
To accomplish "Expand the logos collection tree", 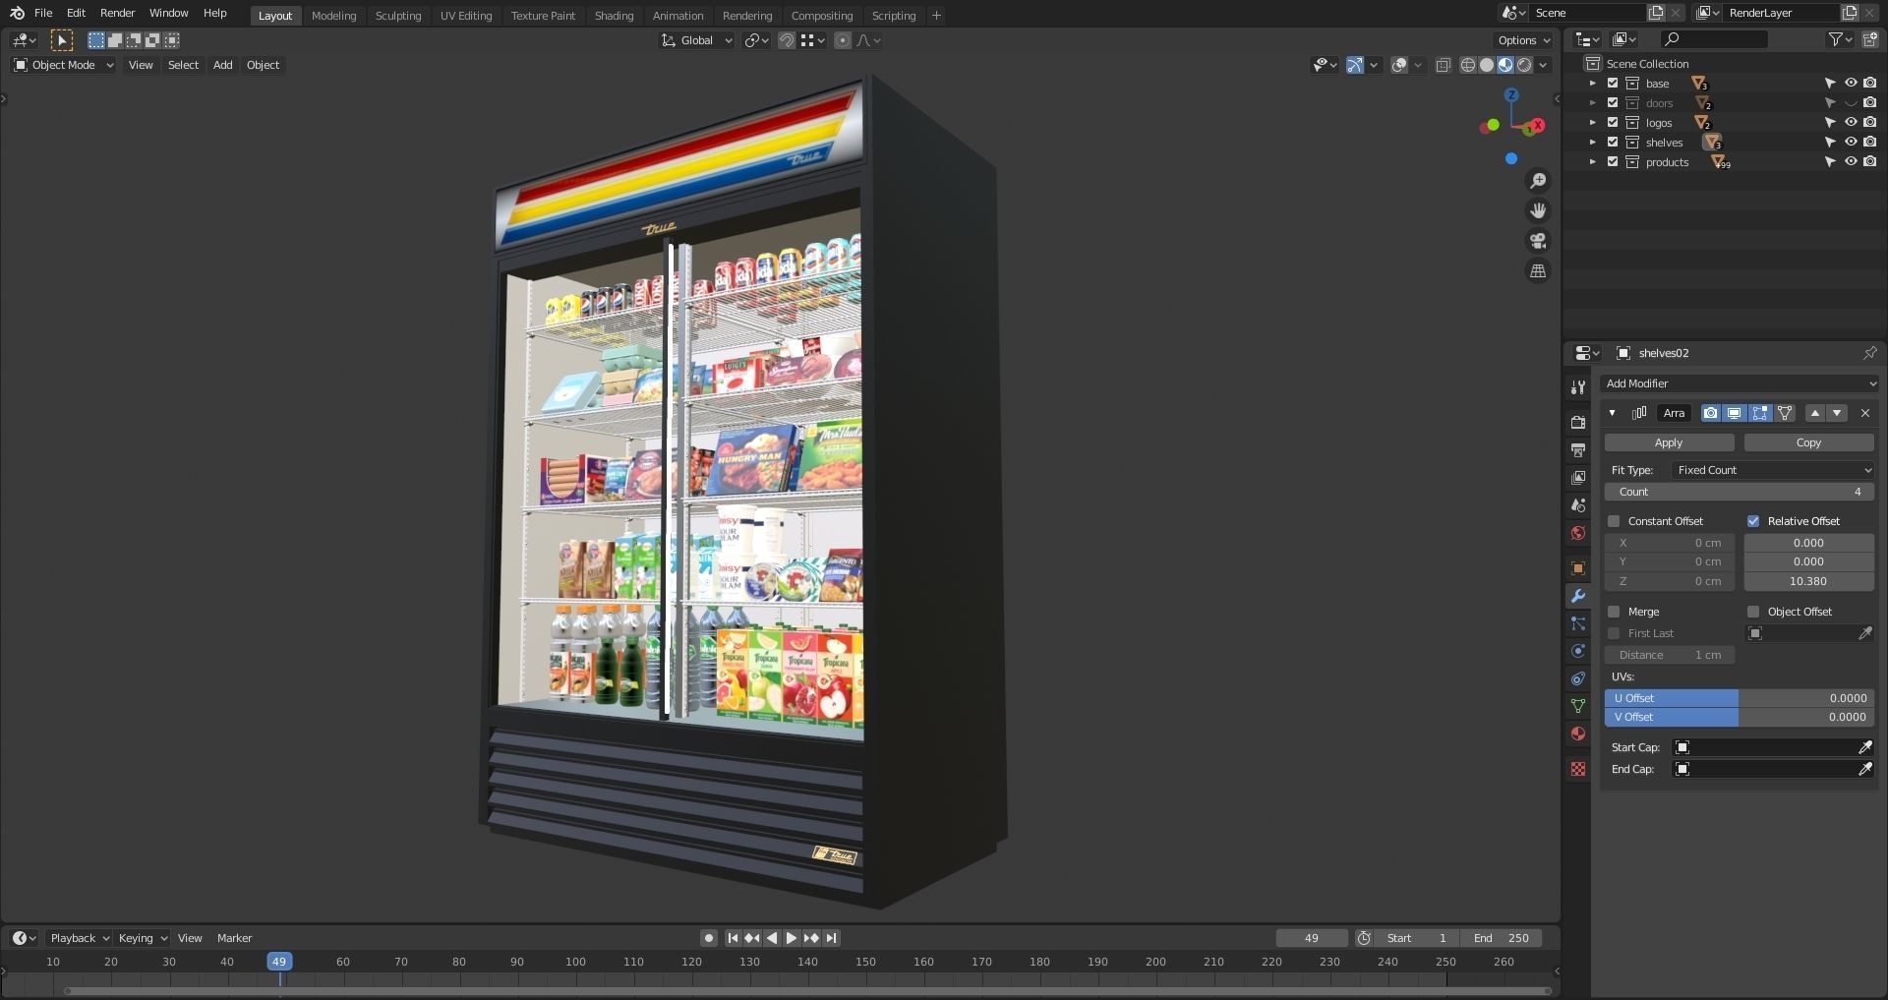I will click(x=1593, y=123).
